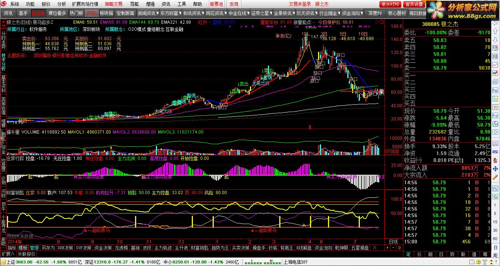Expand the 证券之星 dropdown
Image resolution: width=500 pixels, height=266 pixels.
[x=270, y=13]
